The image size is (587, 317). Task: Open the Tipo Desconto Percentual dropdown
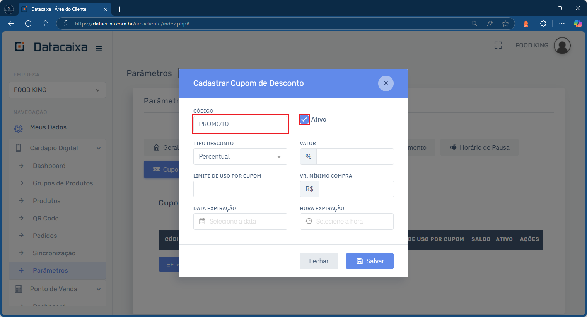[x=240, y=156]
